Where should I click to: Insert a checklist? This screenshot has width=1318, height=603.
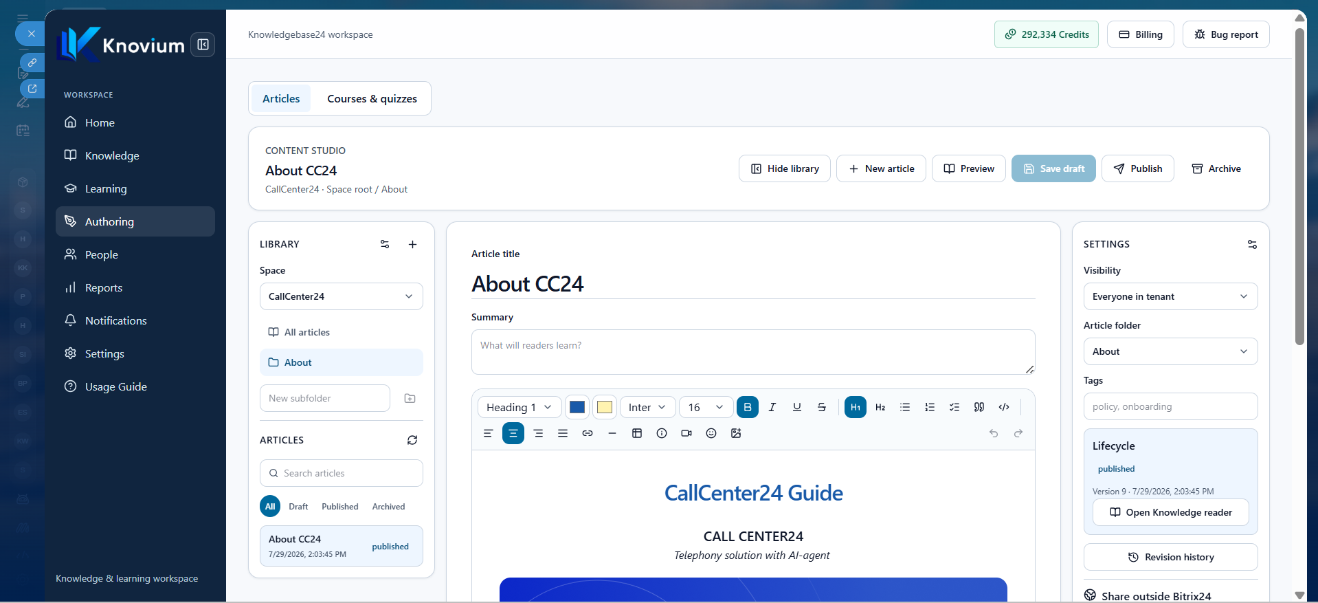click(x=954, y=407)
